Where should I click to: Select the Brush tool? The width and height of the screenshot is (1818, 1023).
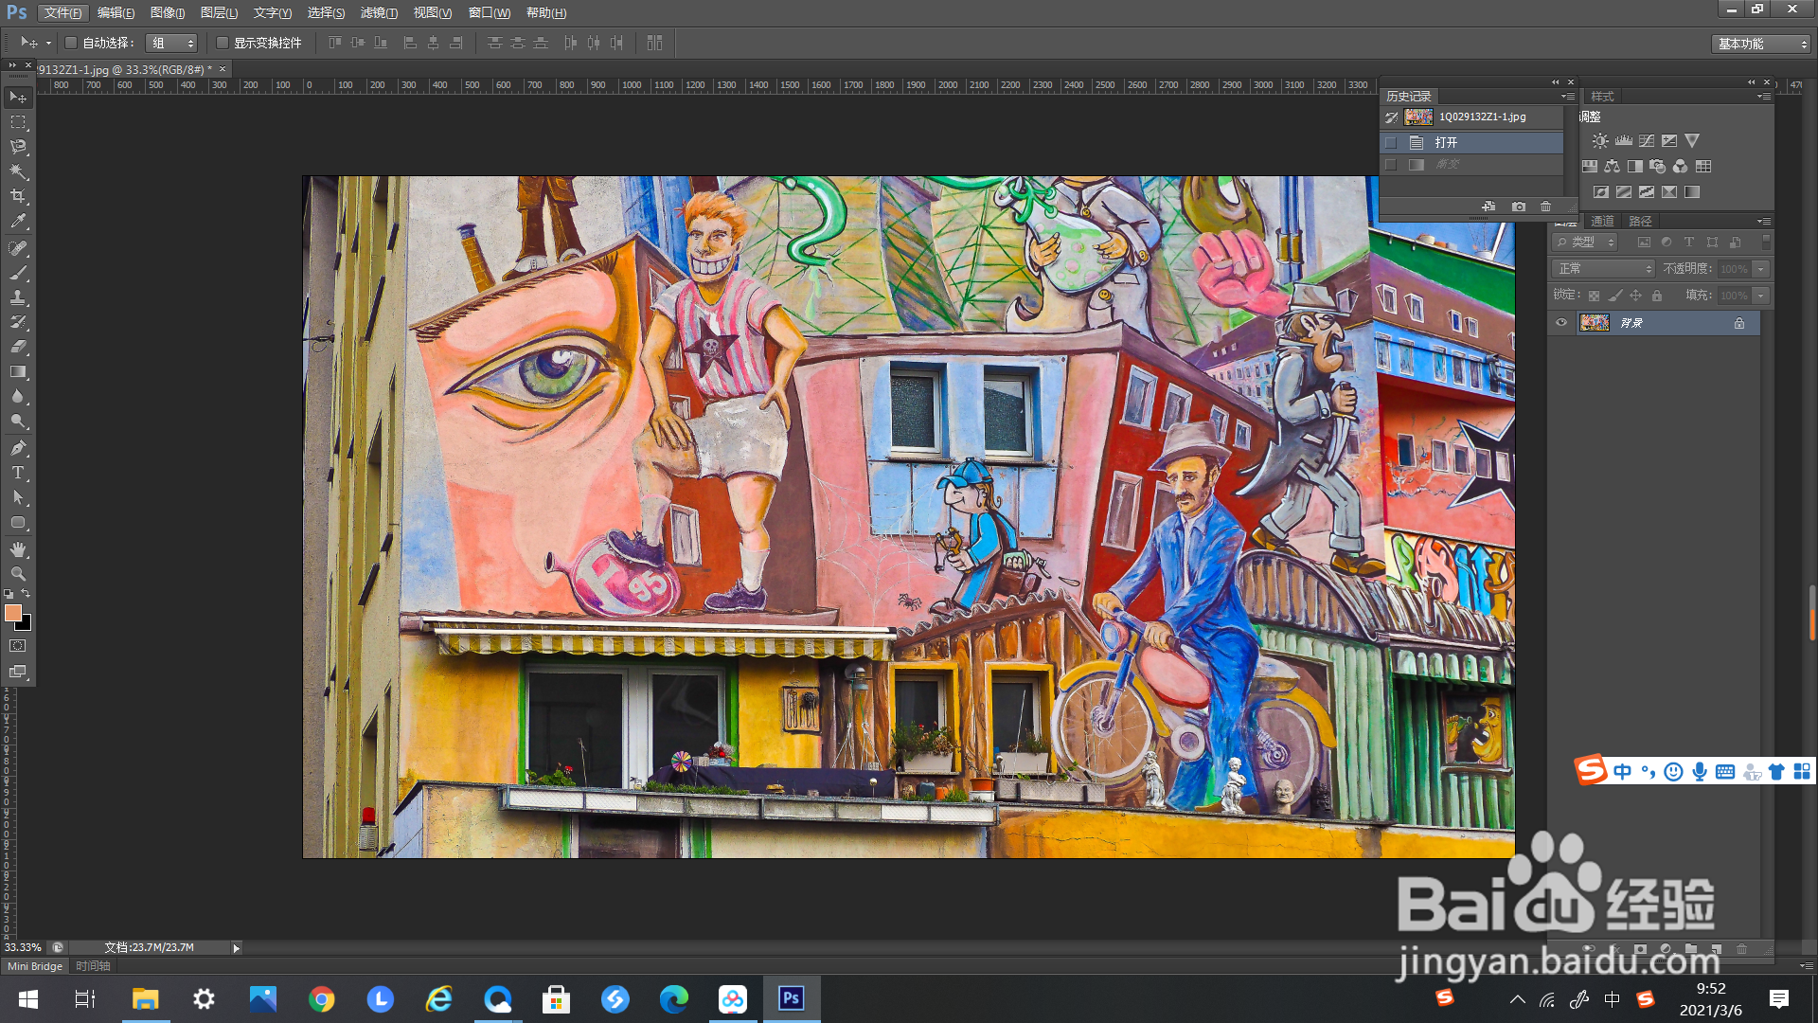[18, 273]
